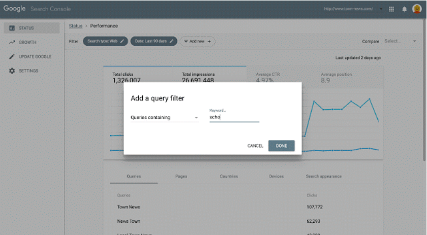Click the Update Google pencil icon
This screenshot has width=427, height=235.
[x=12, y=56]
